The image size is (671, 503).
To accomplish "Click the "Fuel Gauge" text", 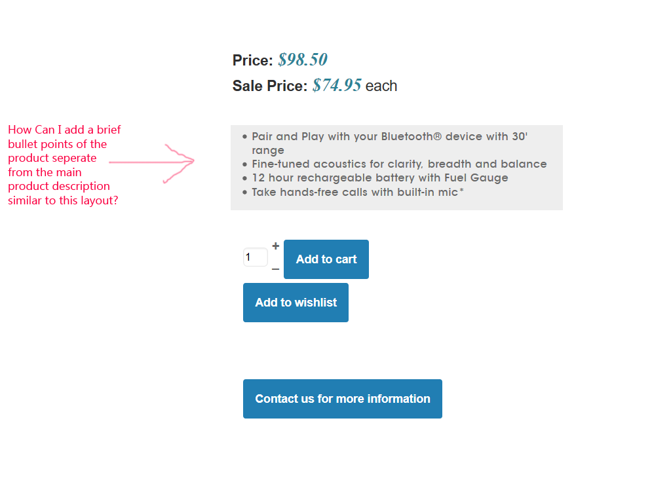I will [476, 178].
